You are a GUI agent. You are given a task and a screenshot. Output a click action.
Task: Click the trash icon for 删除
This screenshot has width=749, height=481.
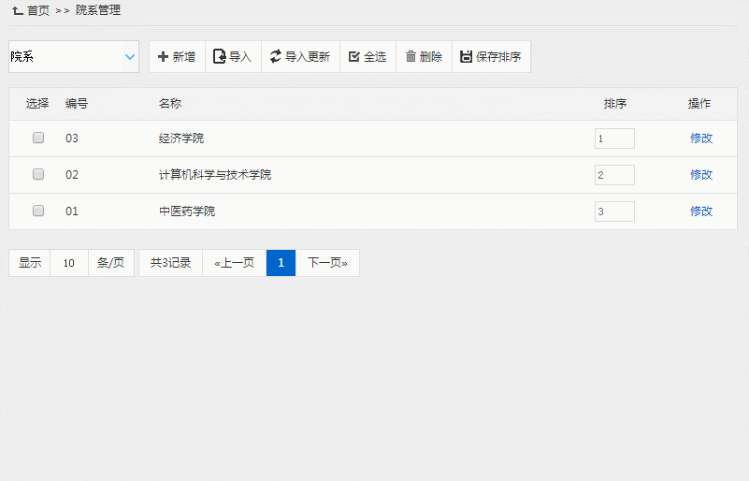click(411, 57)
